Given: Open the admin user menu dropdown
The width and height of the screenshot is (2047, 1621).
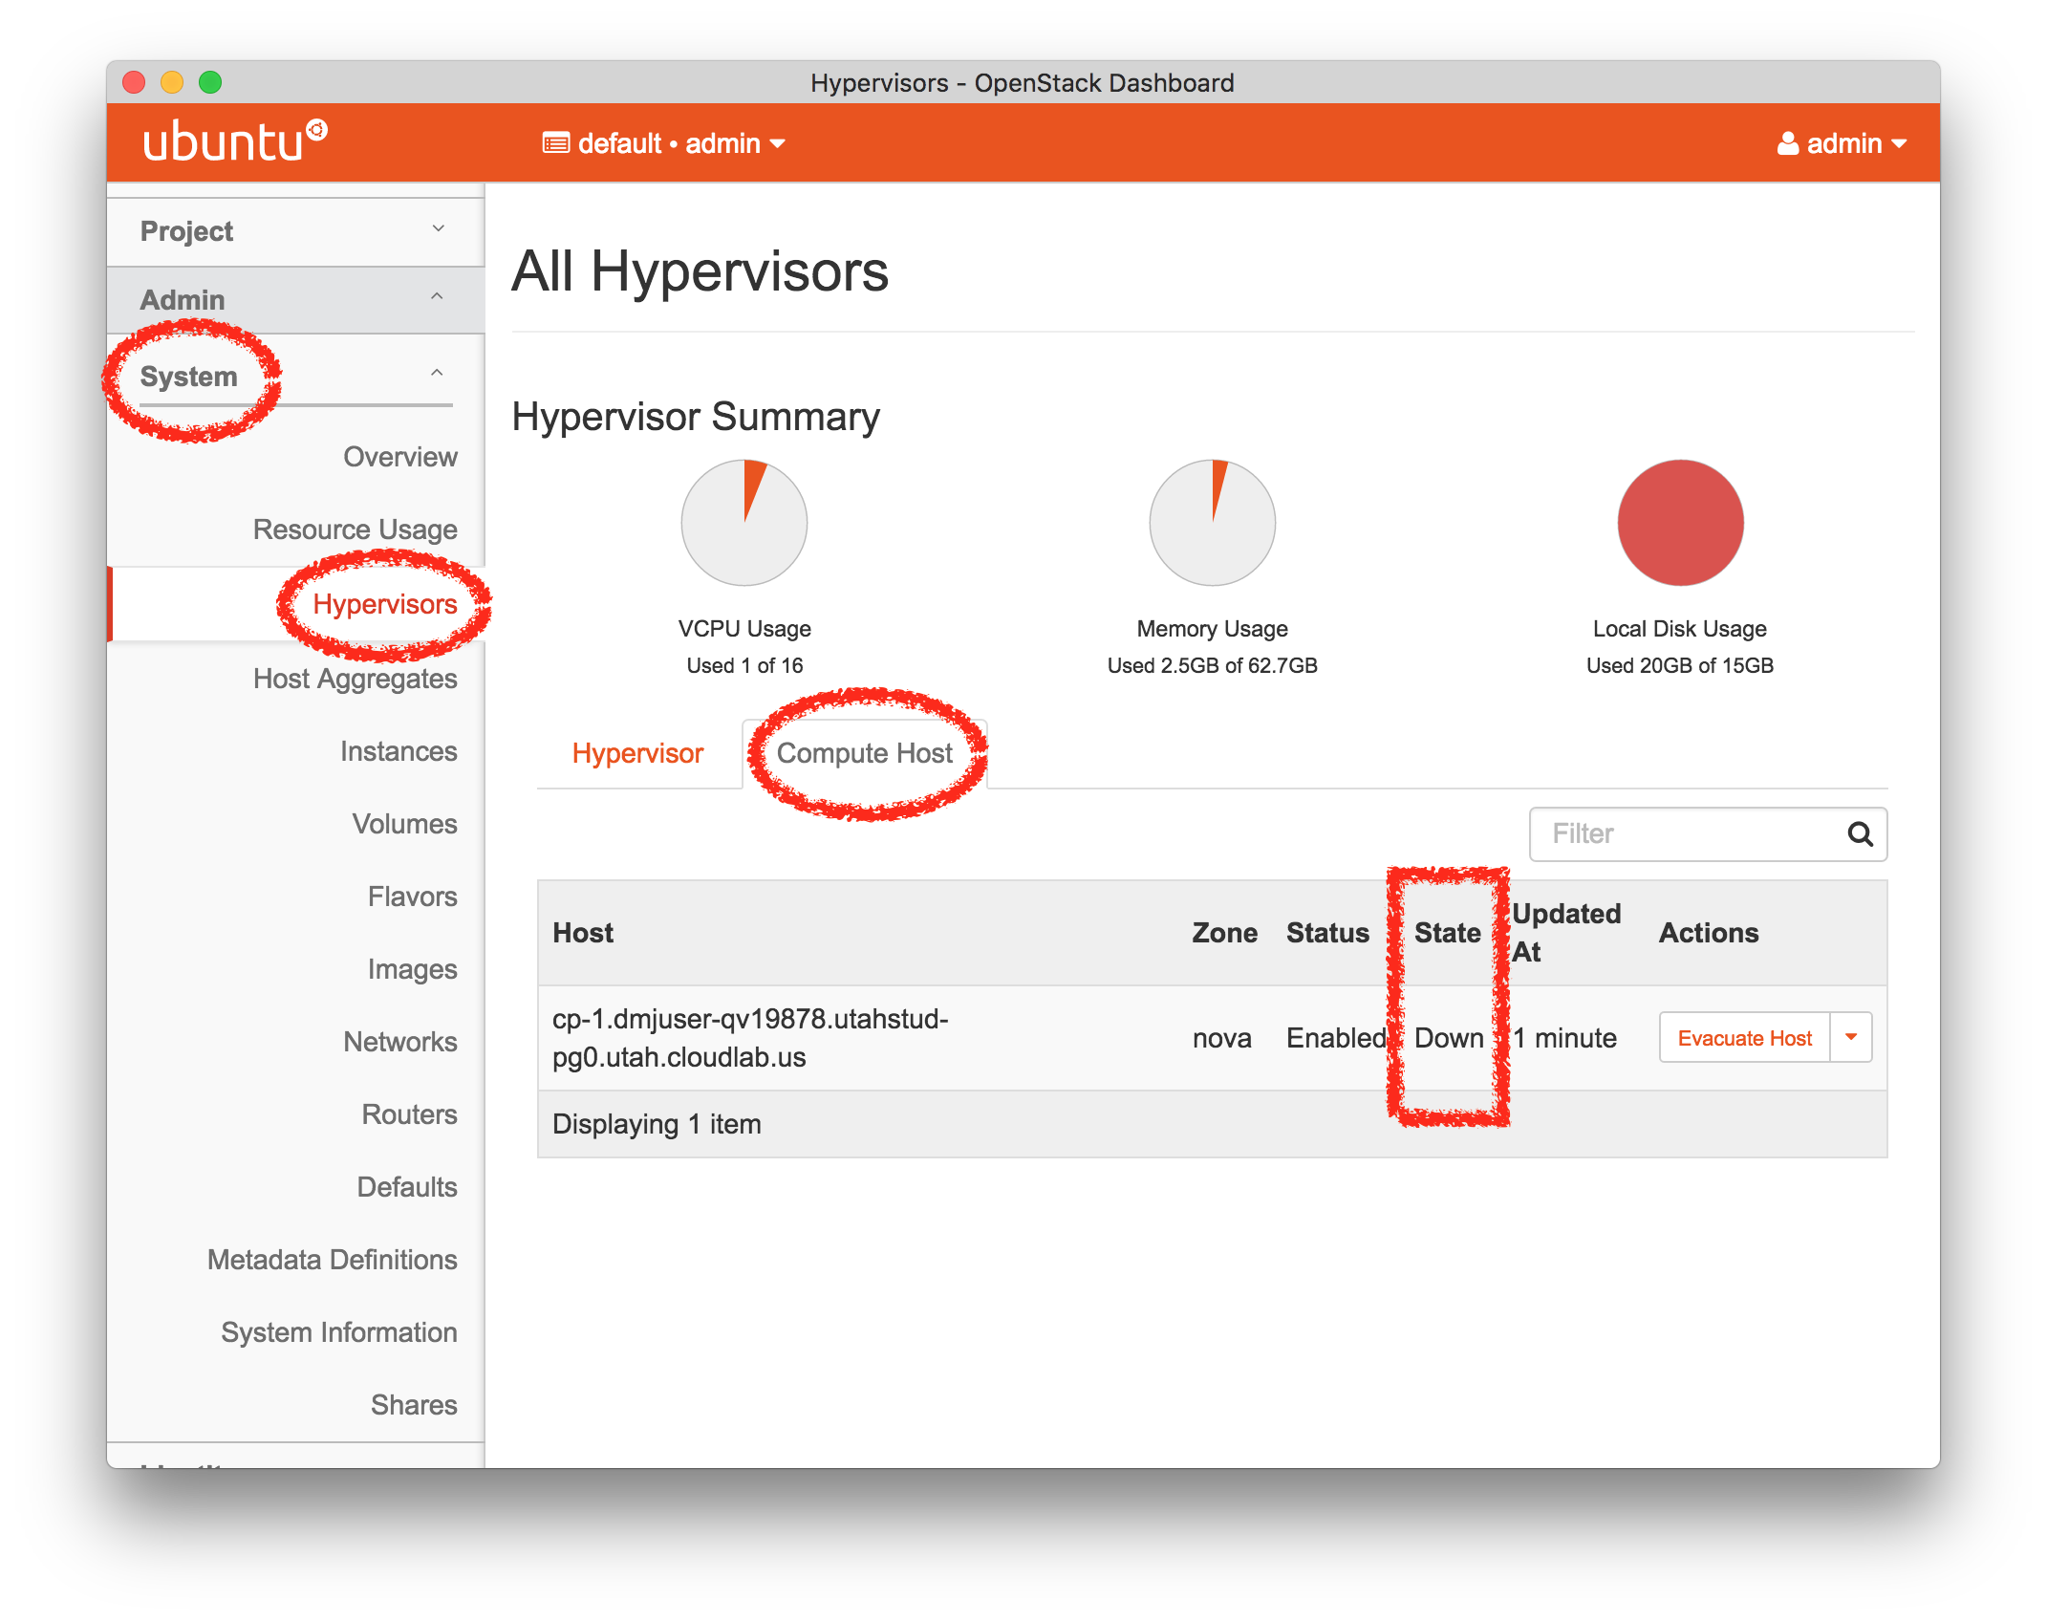Looking at the screenshot, I should pyautogui.click(x=1842, y=143).
